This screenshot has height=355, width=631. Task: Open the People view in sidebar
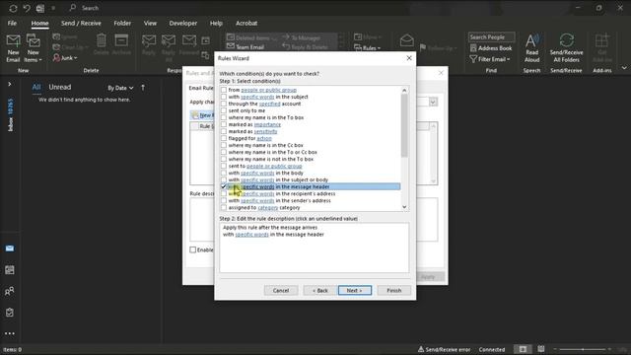click(10, 291)
